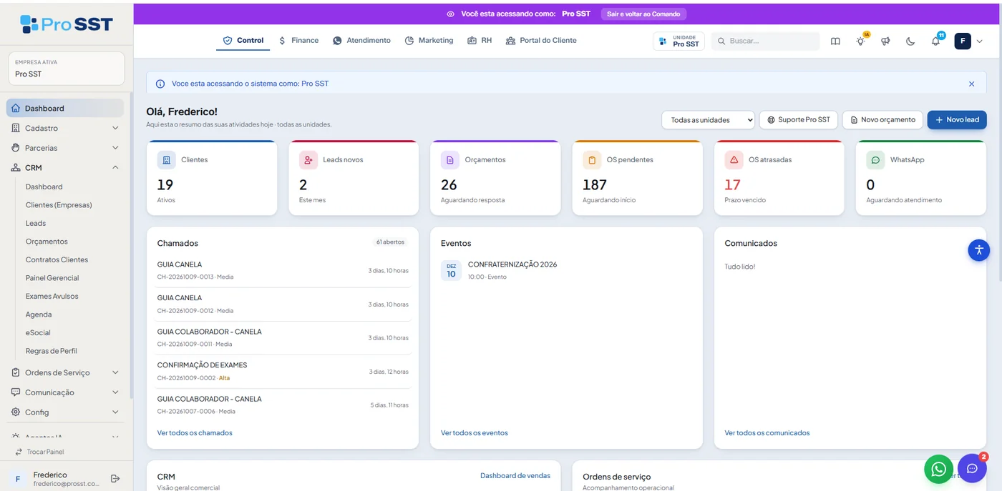The height and width of the screenshot is (491, 1002).
Task: Click the Orçamentos card document icon
Action: (x=450, y=160)
